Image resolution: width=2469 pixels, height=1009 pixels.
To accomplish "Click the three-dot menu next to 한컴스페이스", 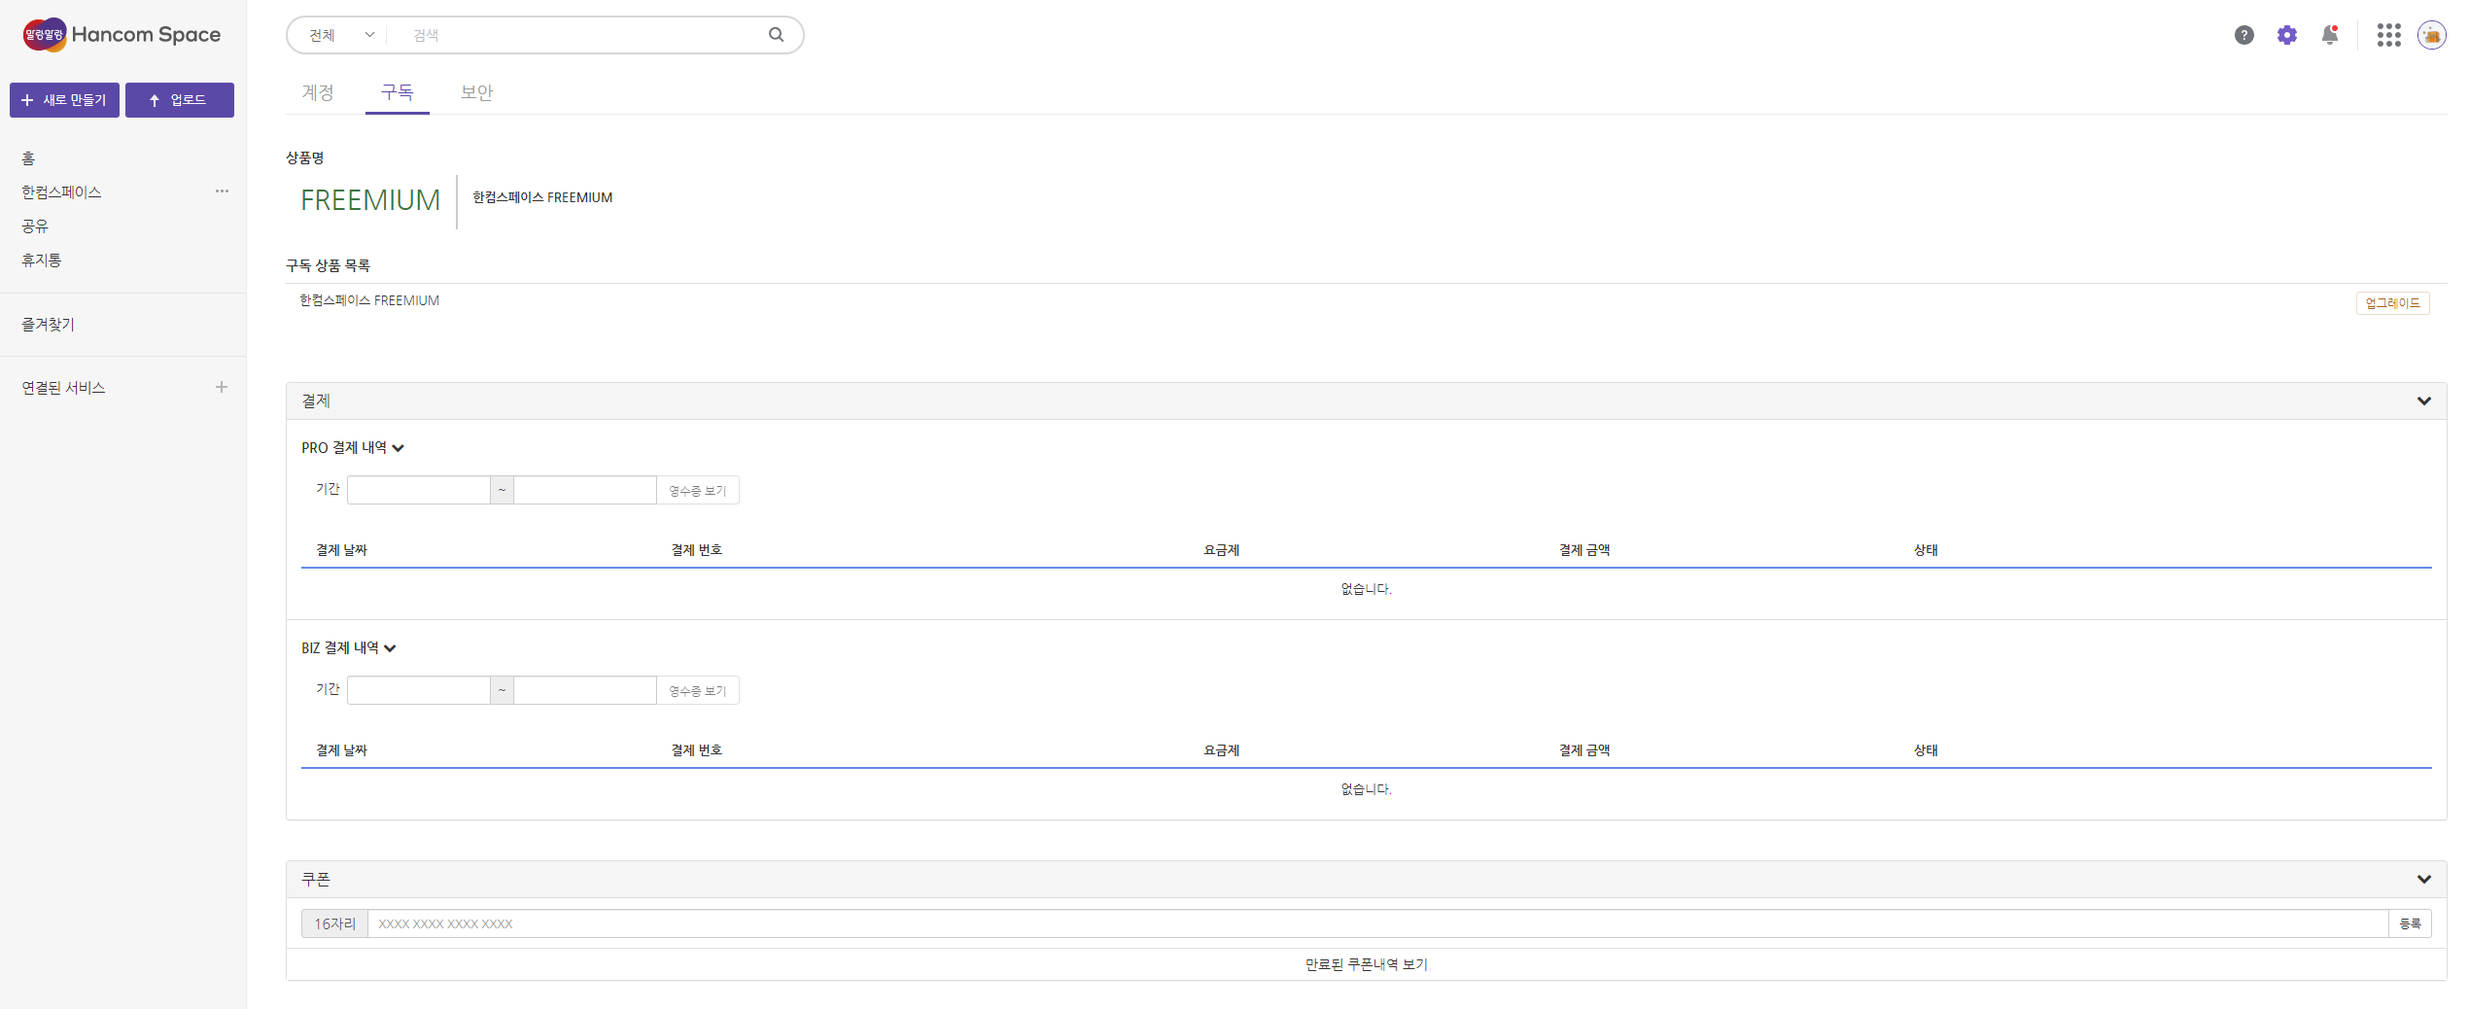I will coord(222,191).
